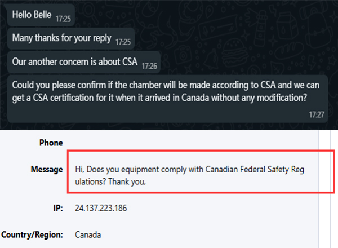
Task: Click the "Message" field label
Action: coord(47,170)
